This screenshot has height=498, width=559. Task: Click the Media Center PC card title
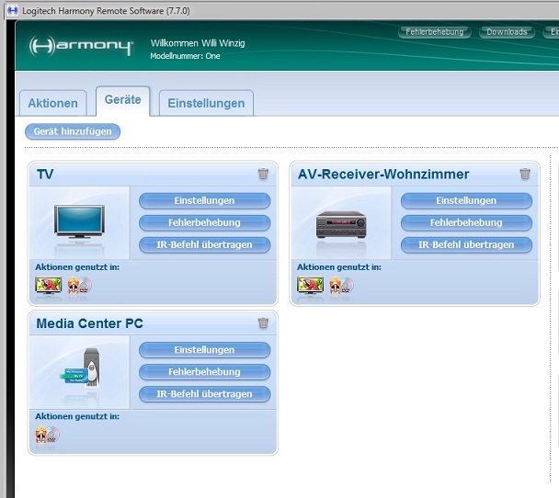(89, 323)
